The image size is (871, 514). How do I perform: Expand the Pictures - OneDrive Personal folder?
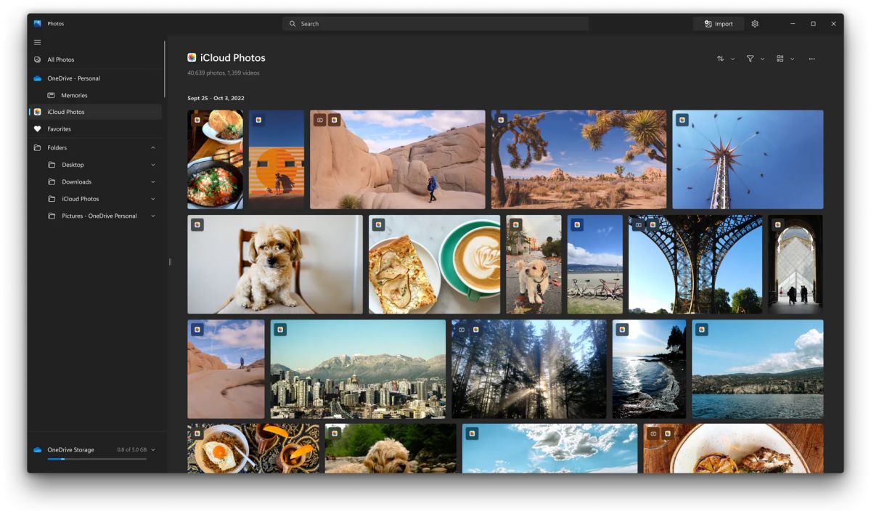click(152, 216)
